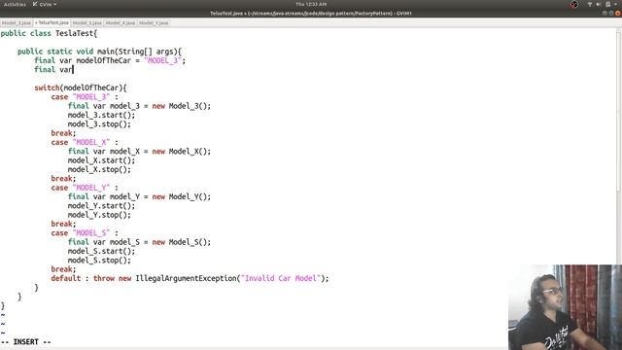
Task: Click the 'case "MODEL_S" :' line
Action: (85, 233)
